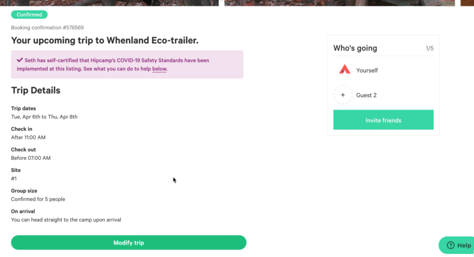This screenshot has width=474, height=257.
Task: Click the 'Your upcoming trip to Whenland Eco-trailer' heading
Action: 105,41
